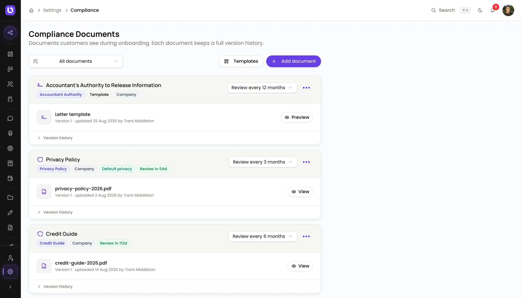Screen dimensions: 522x298
Task: Open more options for Credit Guide
Action: [306, 236]
